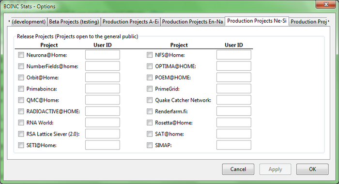339x184 pixels.
Task: Check the SETI@Home project box
Action: (21, 145)
